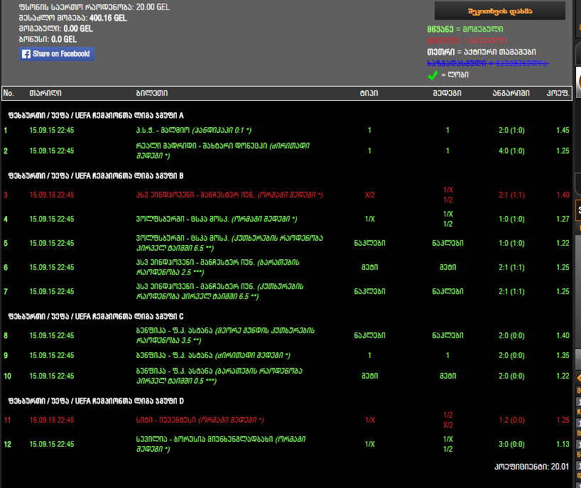Click the თარიღი column header

tap(45, 93)
